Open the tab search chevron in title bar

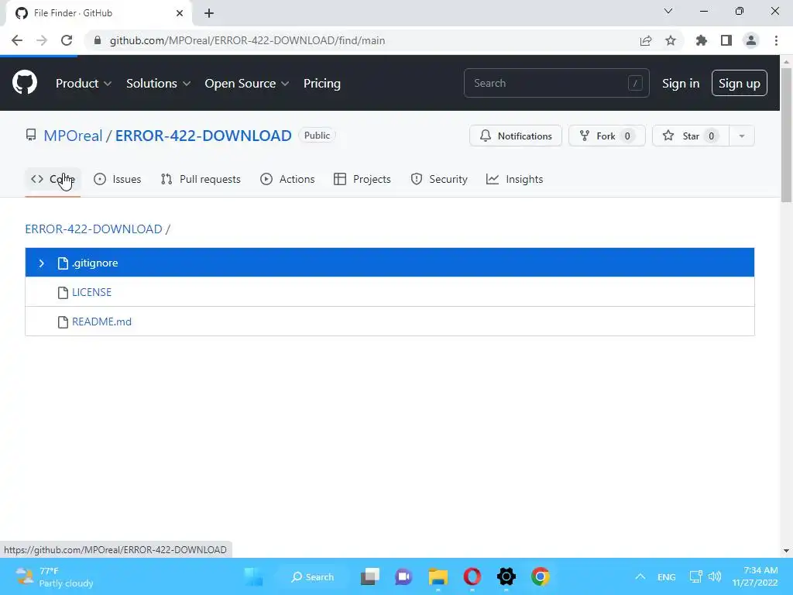click(668, 11)
